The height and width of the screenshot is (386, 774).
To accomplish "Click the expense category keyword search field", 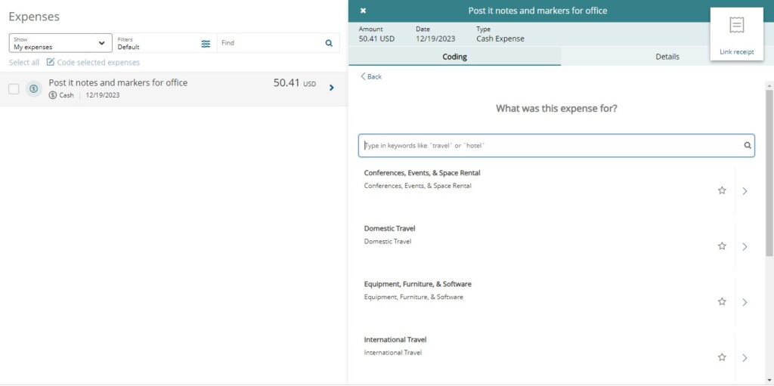I will tap(550, 146).
